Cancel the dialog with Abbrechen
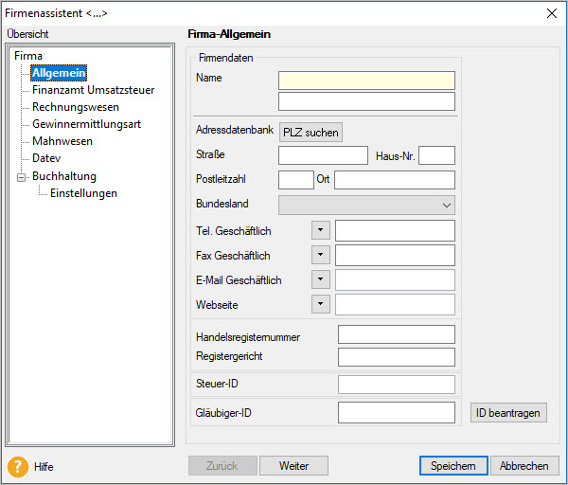 click(524, 466)
